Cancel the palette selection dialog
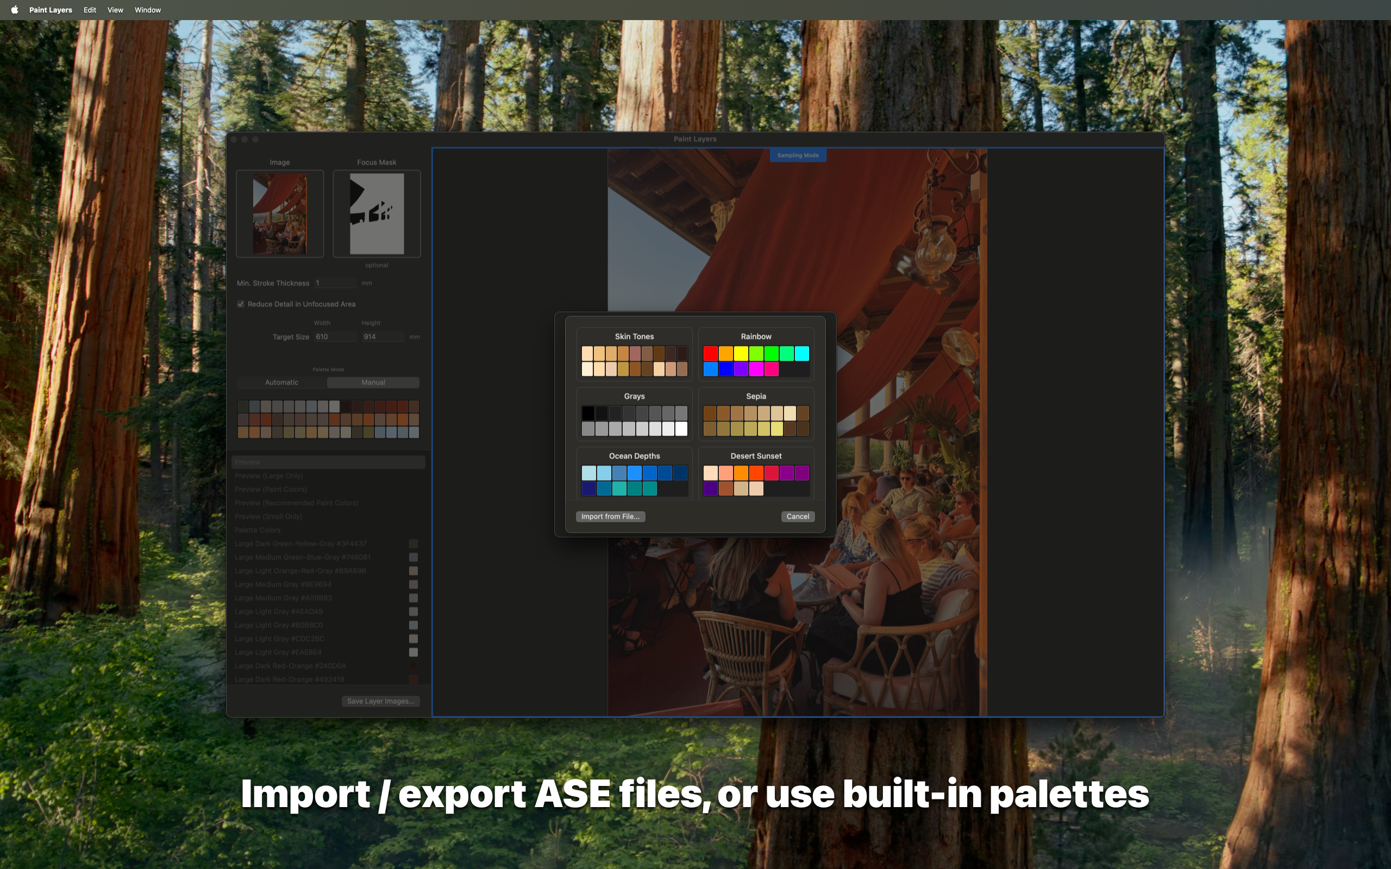The width and height of the screenshot is (1391, 869). point(798,516)
